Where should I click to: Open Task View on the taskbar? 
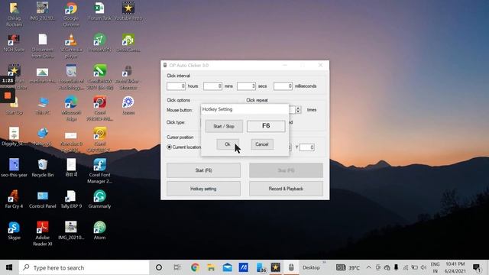pos(177,267)
